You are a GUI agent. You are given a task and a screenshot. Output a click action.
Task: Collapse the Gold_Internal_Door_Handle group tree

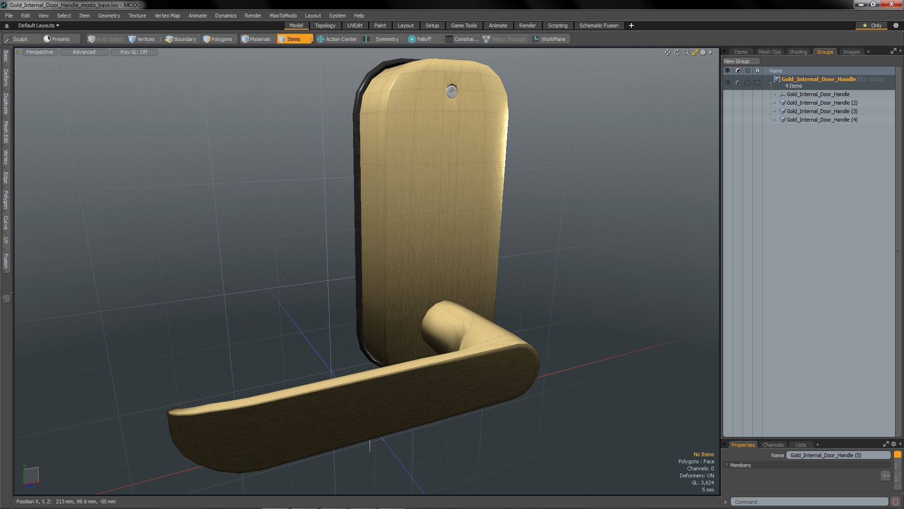pyautogui.click(x=771, y=83)
